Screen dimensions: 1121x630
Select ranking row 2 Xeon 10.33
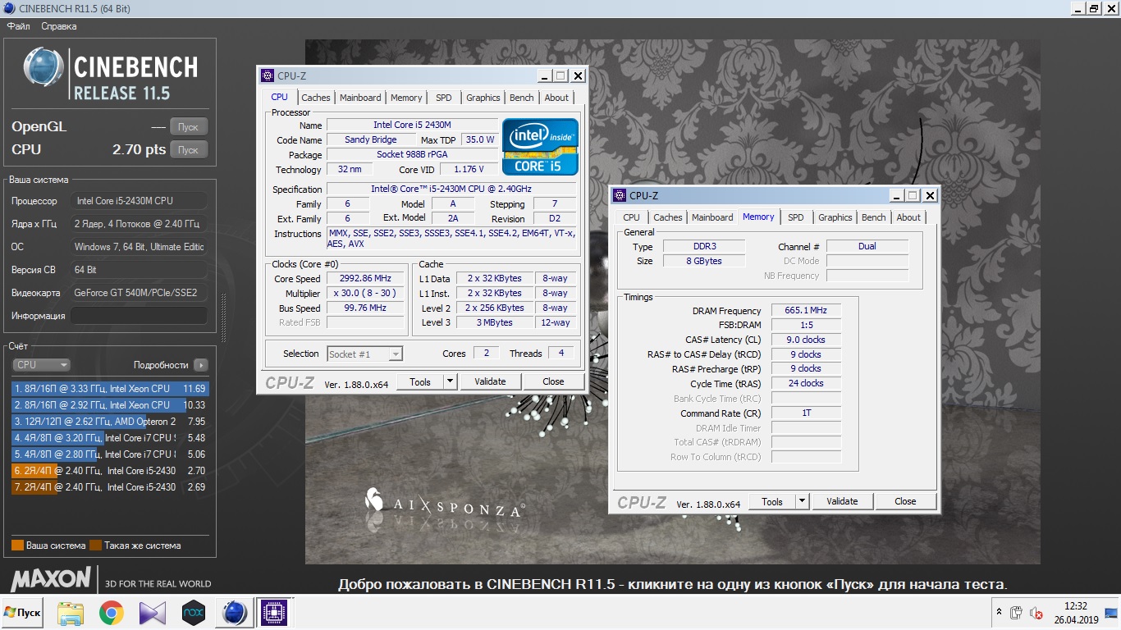(111, 405)
